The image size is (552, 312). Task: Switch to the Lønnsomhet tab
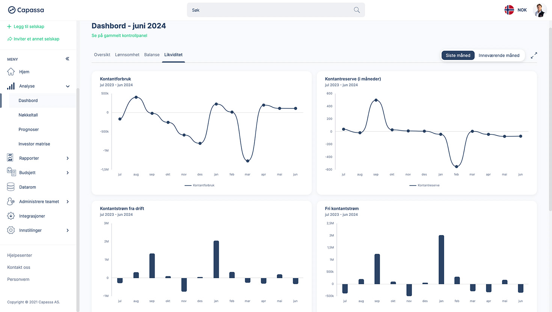click(127, 55)
